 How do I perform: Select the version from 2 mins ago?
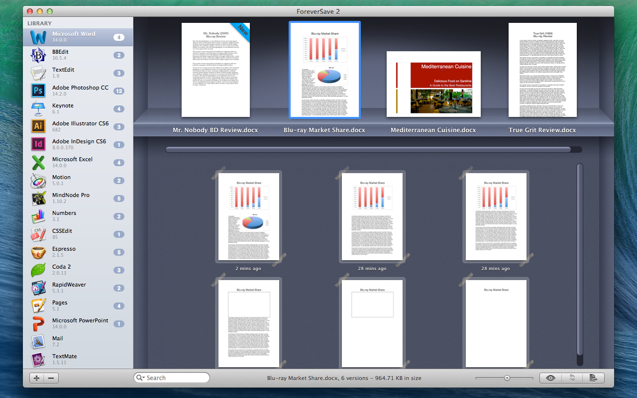point(248,216)
